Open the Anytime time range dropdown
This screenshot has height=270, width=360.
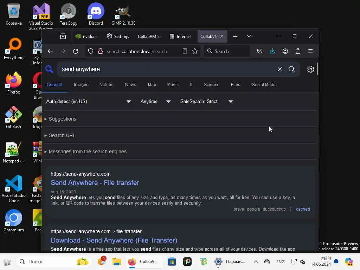155,102
